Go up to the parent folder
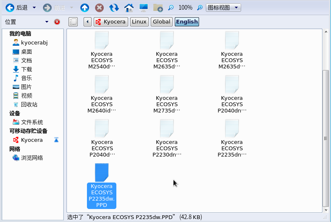The width and height of the screenshot is (331, 222). point(84,8)
